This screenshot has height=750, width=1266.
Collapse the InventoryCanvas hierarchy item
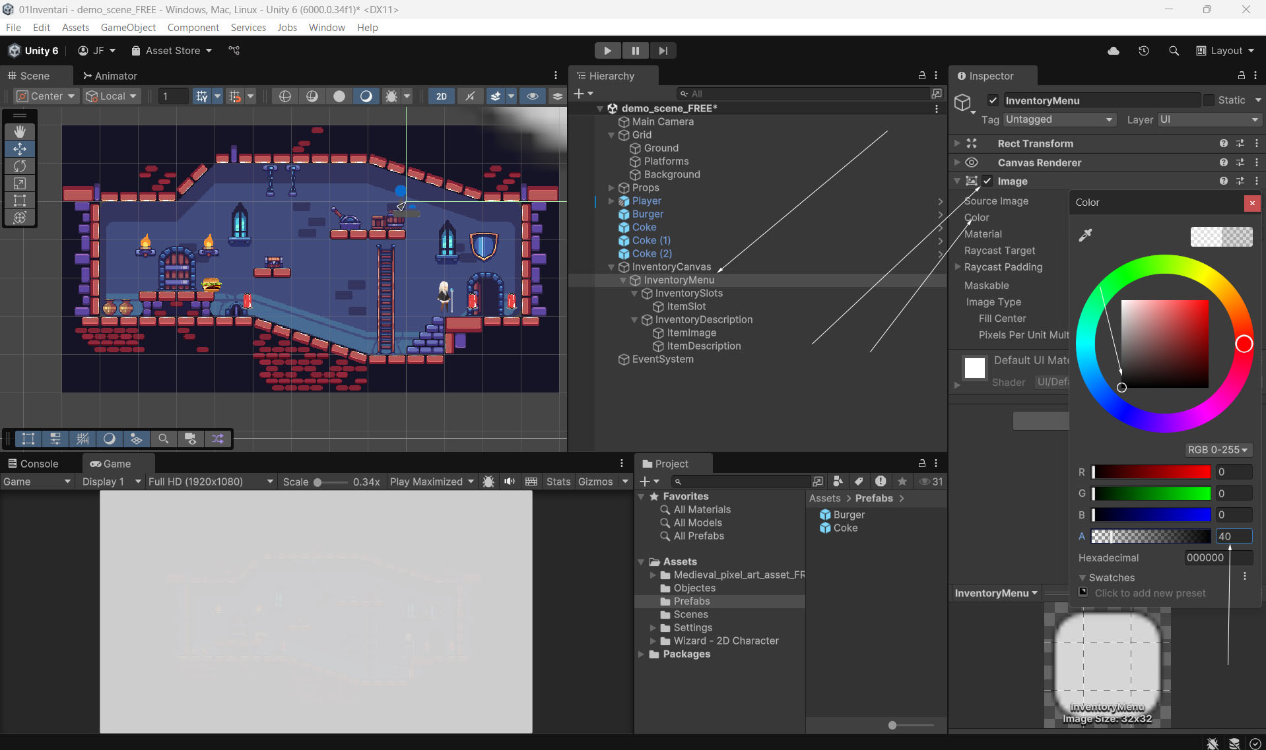pyautogui.click(x=611, y=267)
